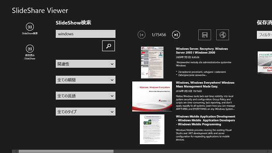Viewport: 272px width, 153px height.
Task: Save slideshow with floppy disk icon
Action: (205, 35)
